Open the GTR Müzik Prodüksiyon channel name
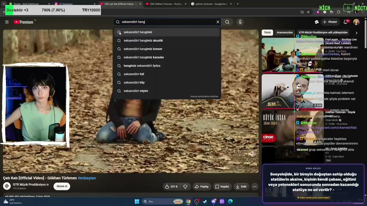Screen dimensions: 367x206 point(29,185)
